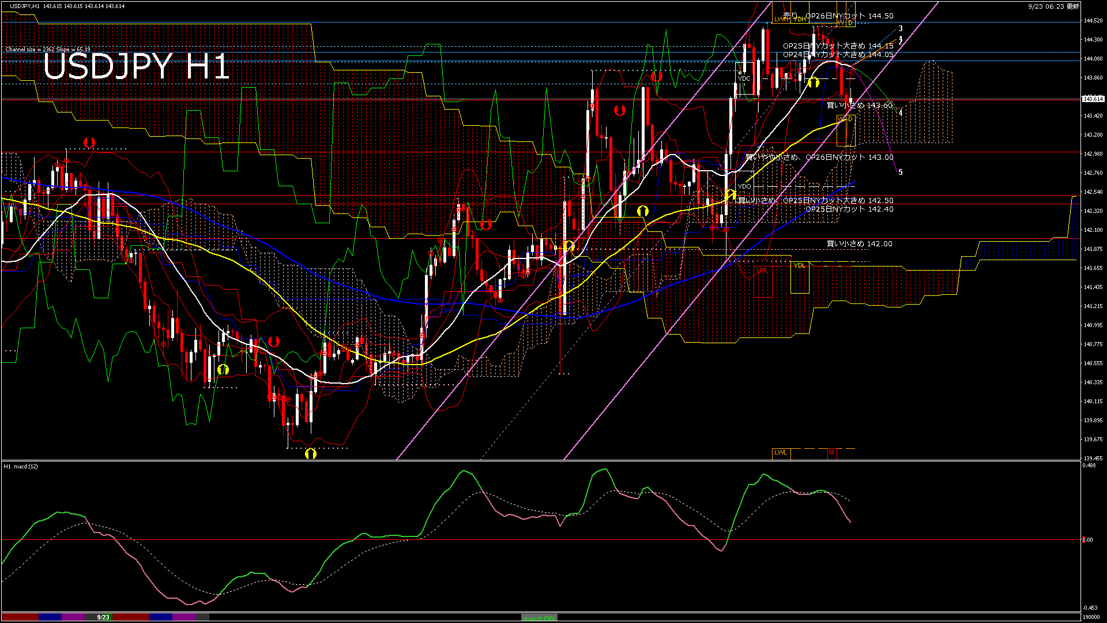Click projection label number 3
1107x623 pixels.
901,29
